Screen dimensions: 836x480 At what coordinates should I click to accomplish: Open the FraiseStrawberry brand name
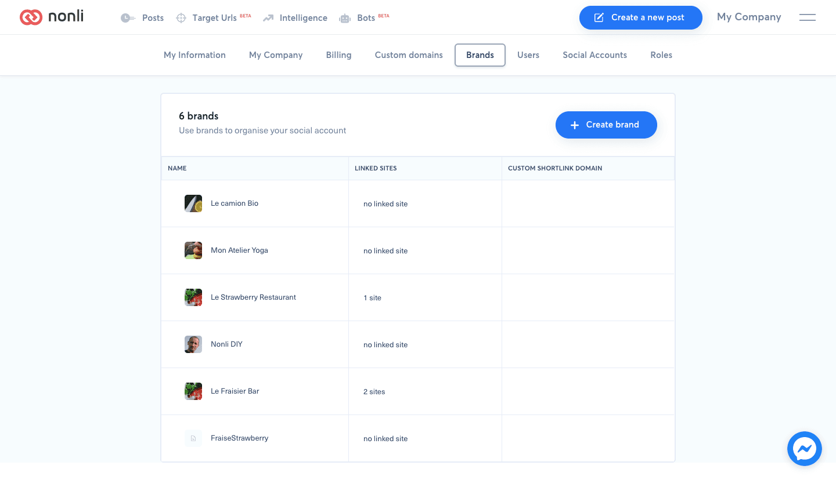[x=239, y=438]
